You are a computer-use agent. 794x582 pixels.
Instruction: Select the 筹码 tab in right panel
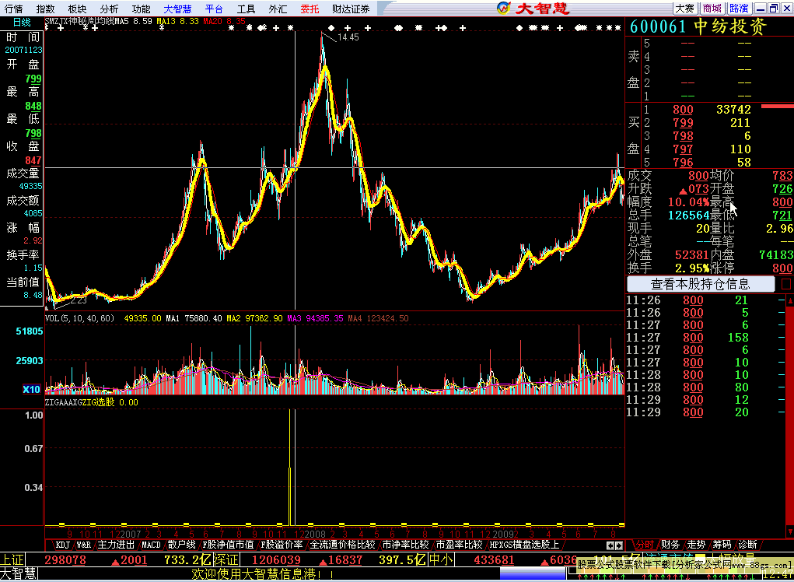point(722,545)
